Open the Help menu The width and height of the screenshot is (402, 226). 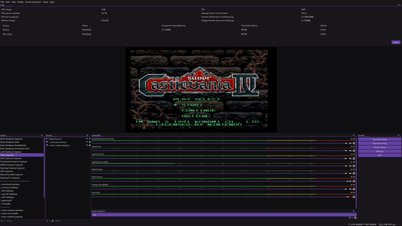click(52, 2)
